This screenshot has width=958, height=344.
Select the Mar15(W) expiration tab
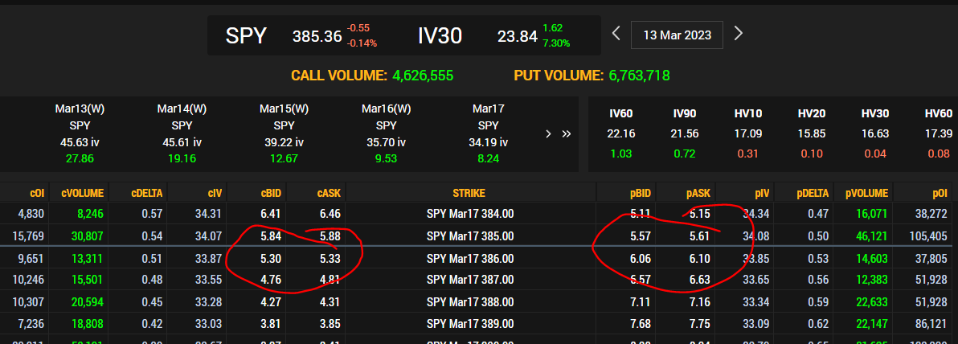[284, 133]
